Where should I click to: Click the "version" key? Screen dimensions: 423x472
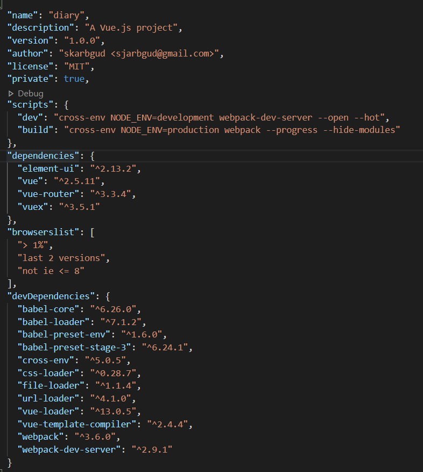(x=31, y=40)
